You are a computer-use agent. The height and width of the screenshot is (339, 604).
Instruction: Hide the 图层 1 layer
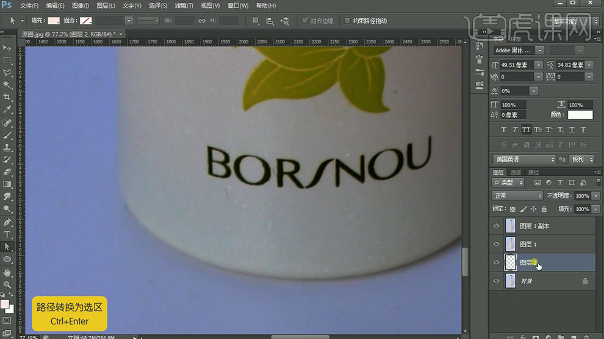coord(496,244)
